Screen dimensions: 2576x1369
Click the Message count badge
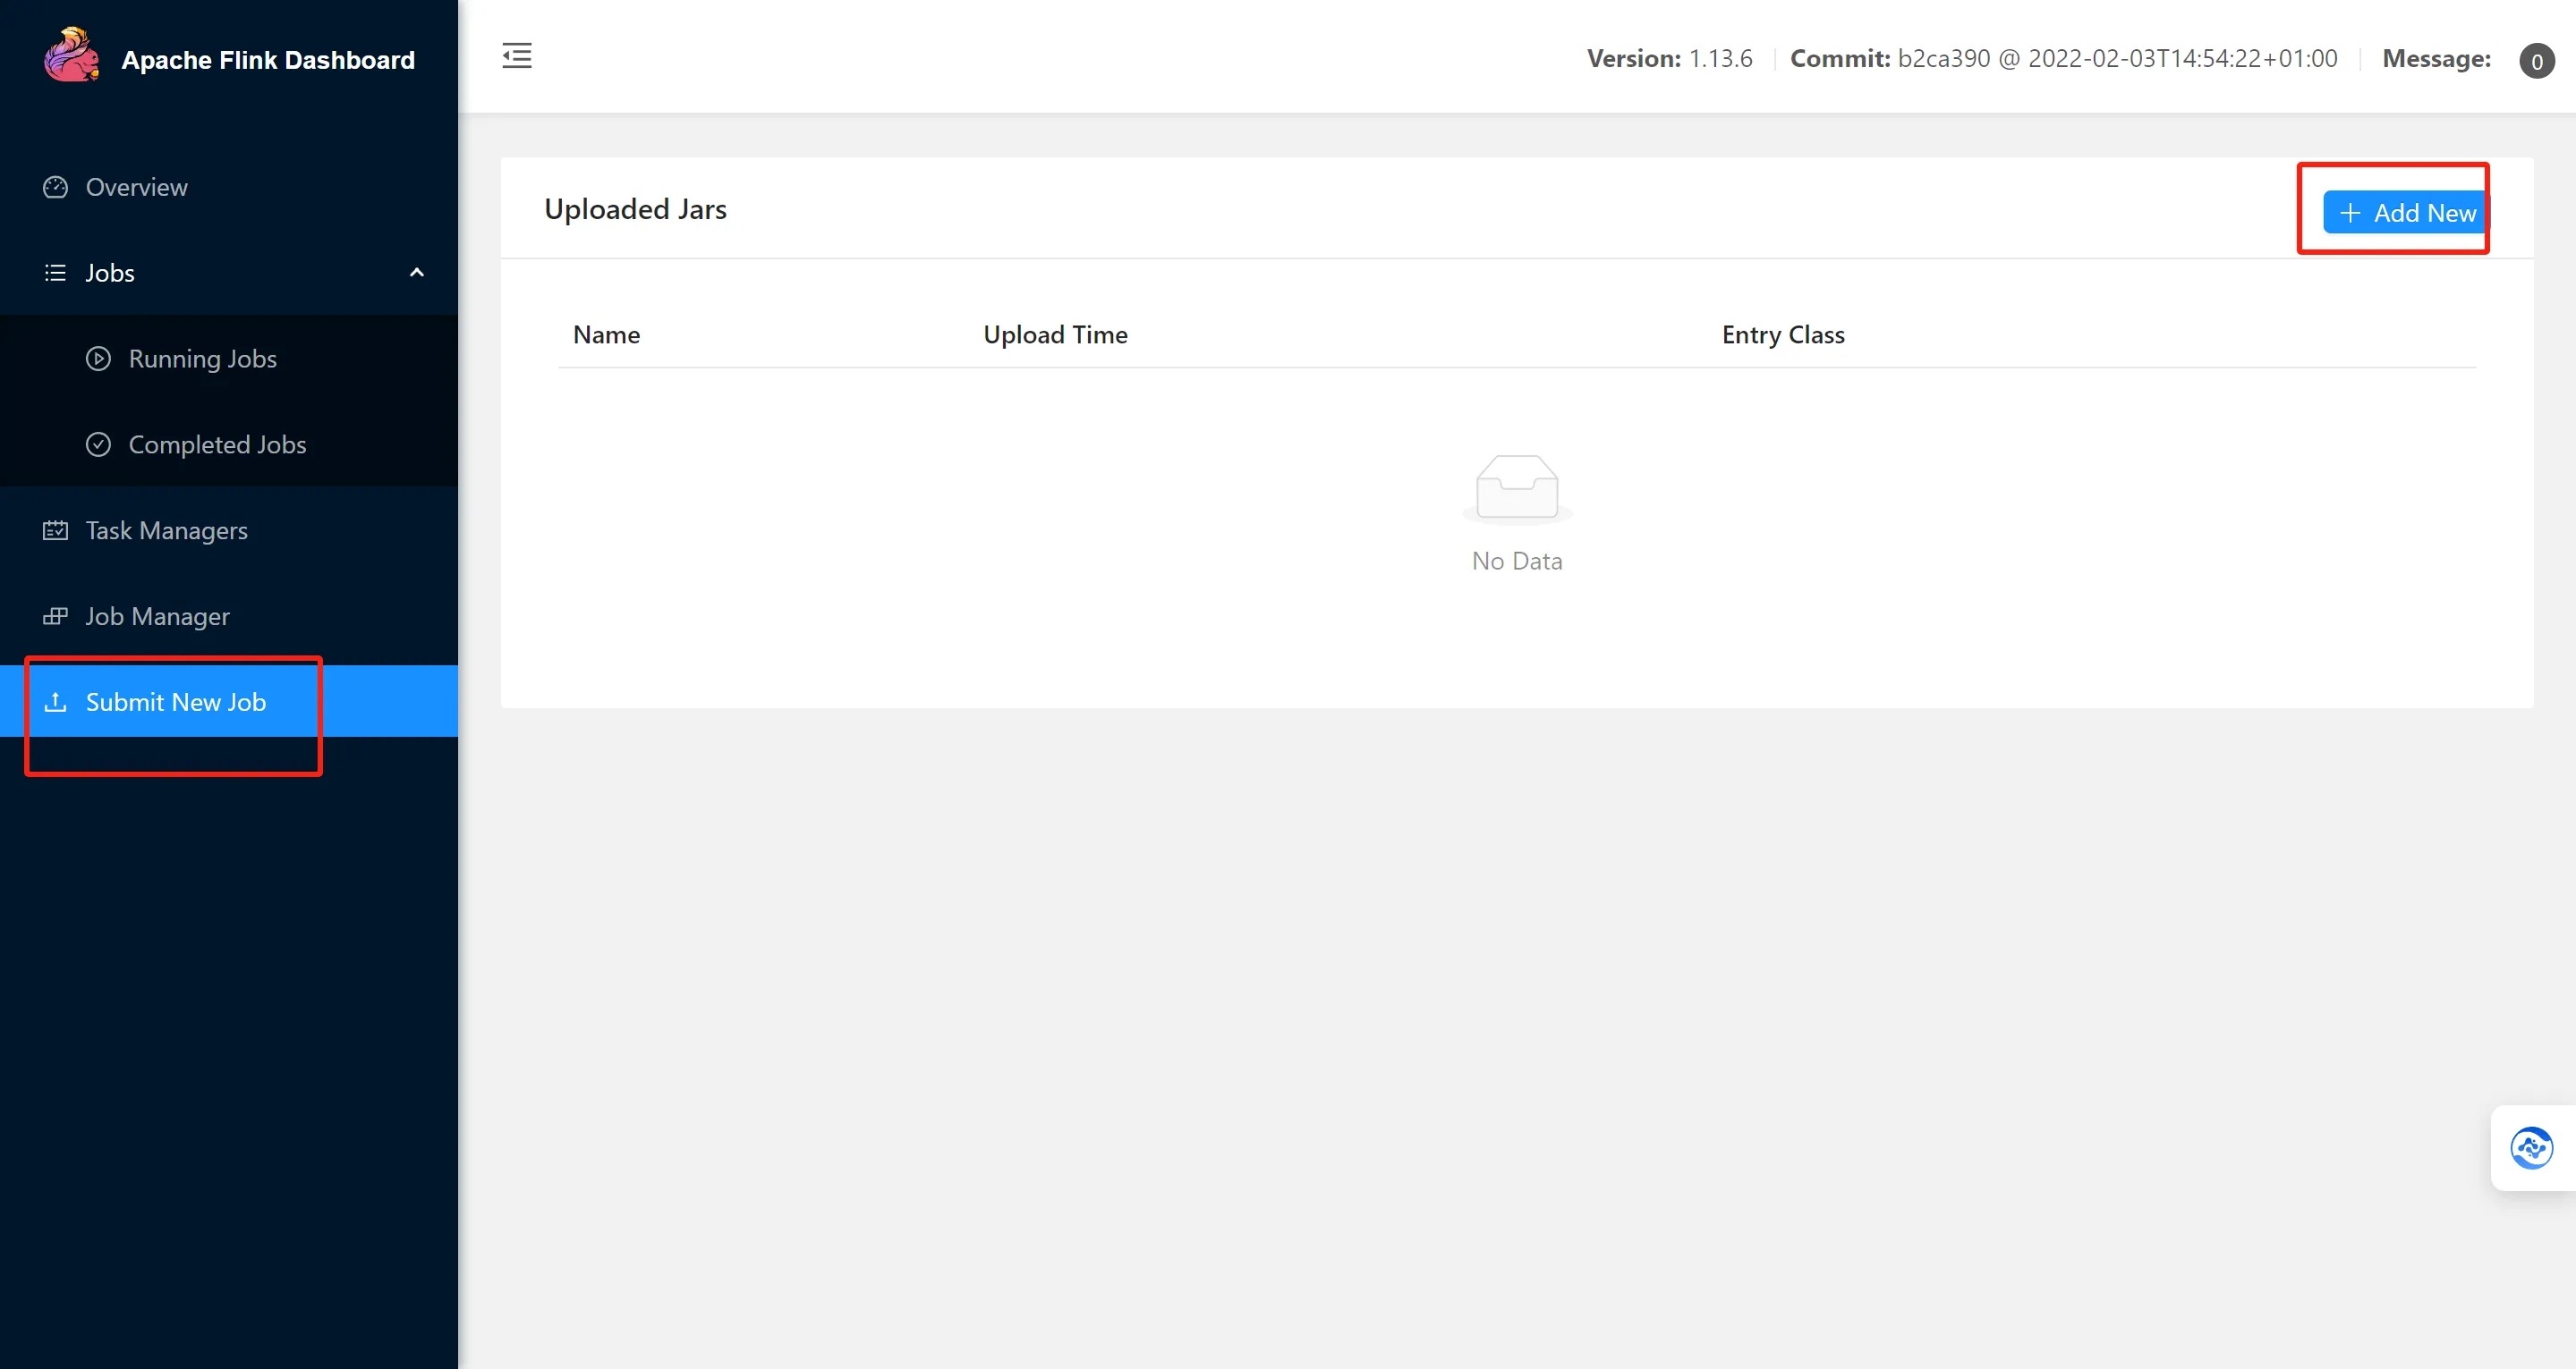2536,61
